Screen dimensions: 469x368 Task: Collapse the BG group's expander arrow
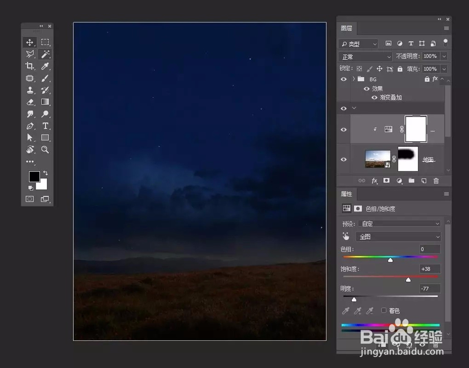coord(355,79)
